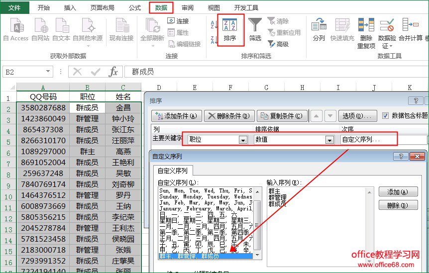429x273 pixels.
Task: Click Edit Links (编辑链接)
Action: click(185, 44)
